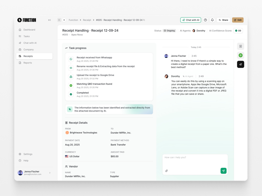Go forward with the right arrow button
The image size is (262, 196).
[x=64, y=20]
